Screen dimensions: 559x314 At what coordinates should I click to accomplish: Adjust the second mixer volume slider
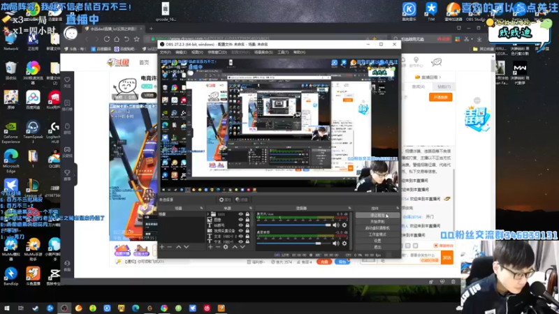pyautogui.click(x=293, y=244)
